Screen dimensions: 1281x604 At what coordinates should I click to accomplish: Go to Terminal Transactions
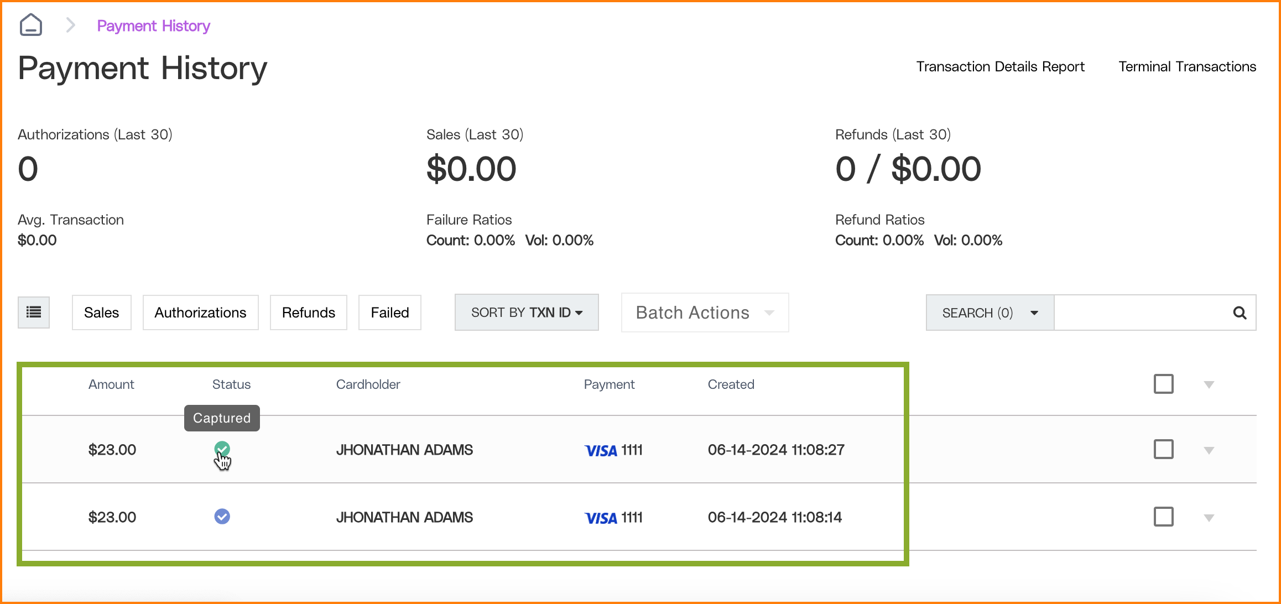pos(1187,66)
